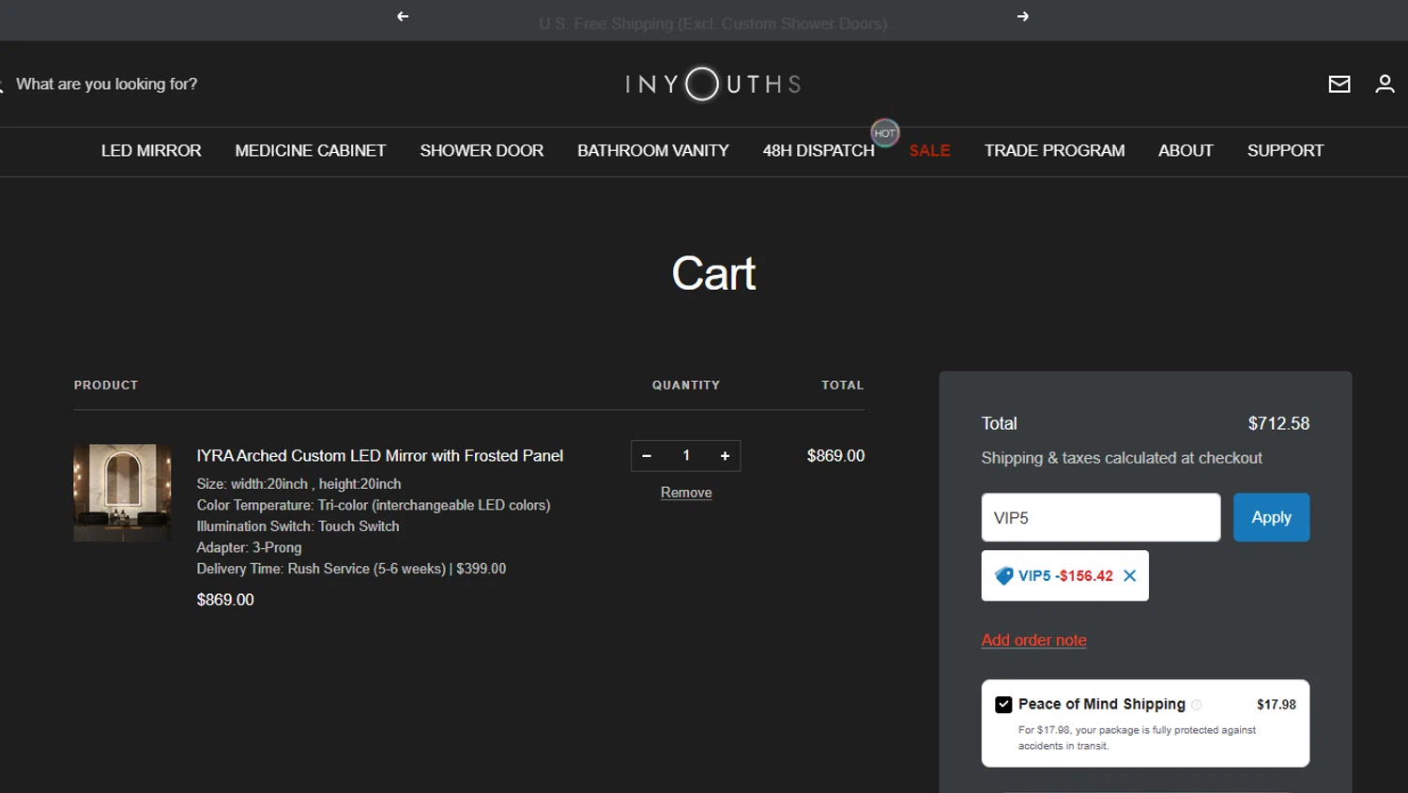Open the account profile icon
This screenshot has width=1408, height=793.
(1385, 84)
